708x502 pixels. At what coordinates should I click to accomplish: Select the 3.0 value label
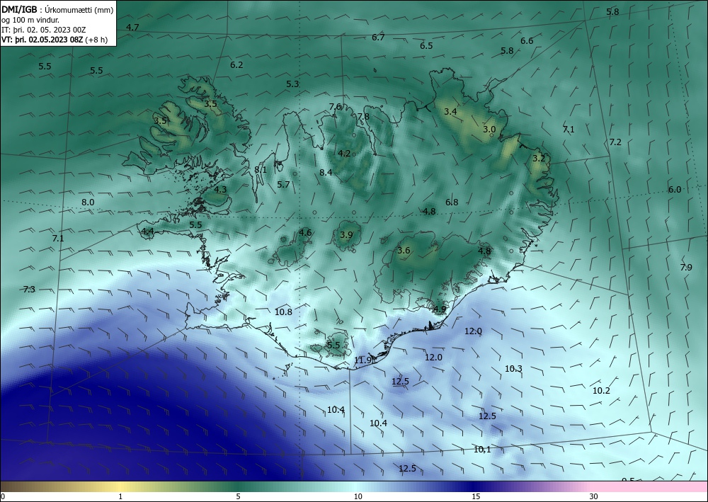(x=489, y=129)
